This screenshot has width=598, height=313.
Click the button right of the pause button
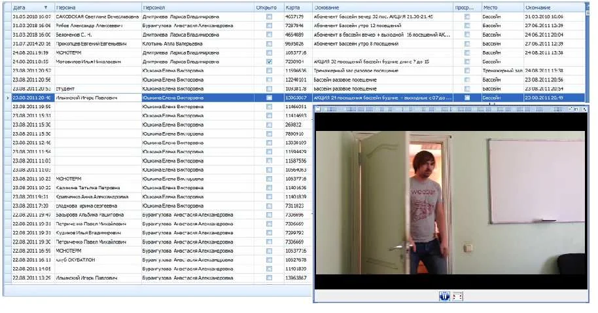(x=457, y=296)
